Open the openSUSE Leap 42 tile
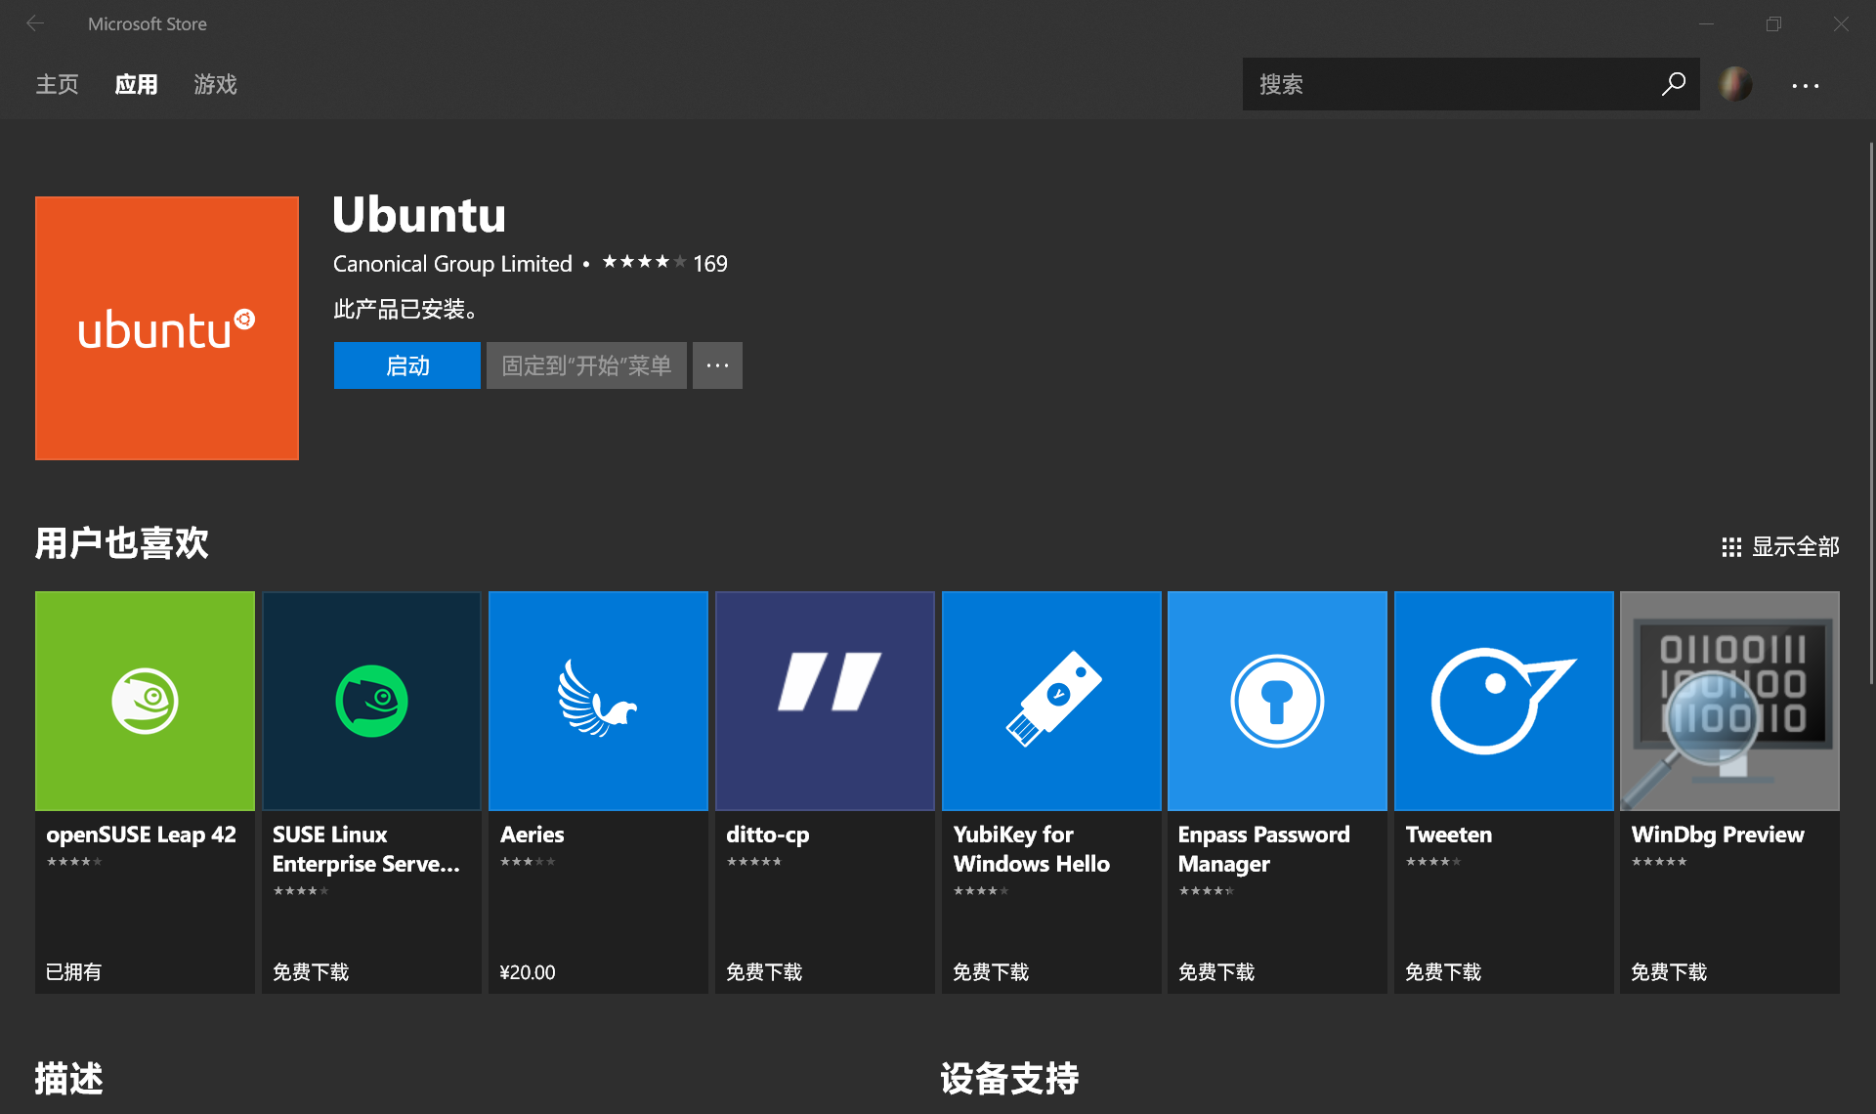 tap(145, 701)
